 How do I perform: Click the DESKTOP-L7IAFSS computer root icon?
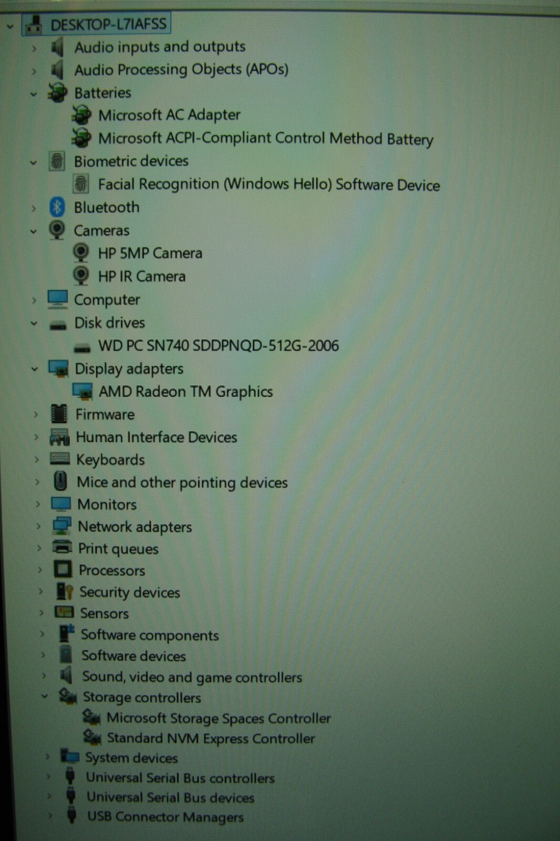pyautogui.click(x=34, y=24)
